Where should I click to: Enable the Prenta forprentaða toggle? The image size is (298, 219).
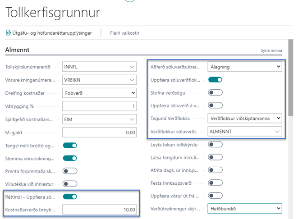[70, 171]
